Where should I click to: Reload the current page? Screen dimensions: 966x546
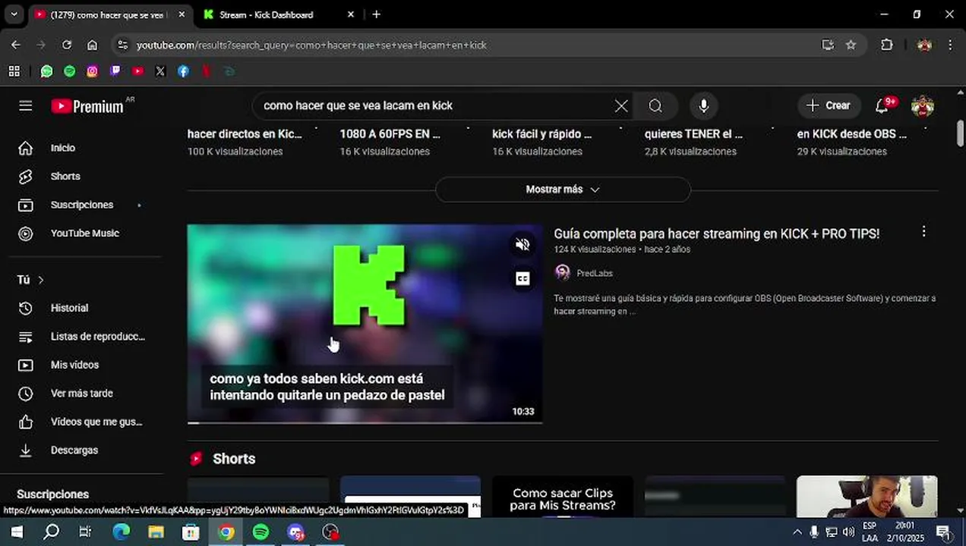[x=67, y=45]
